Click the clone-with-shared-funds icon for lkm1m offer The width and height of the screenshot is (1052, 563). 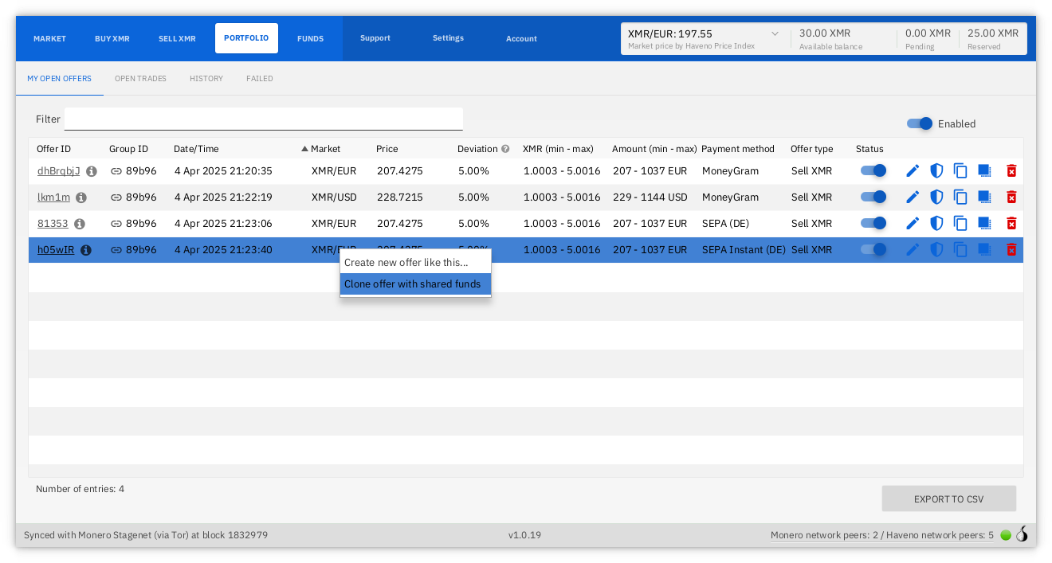pyautogui.click(x=984, y=197)
